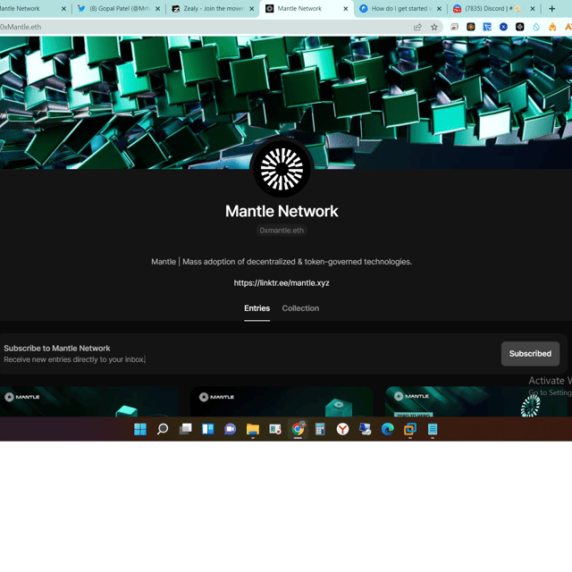Select the Collection tab
This screenshot has height=572, width=572.
[300, 308]
